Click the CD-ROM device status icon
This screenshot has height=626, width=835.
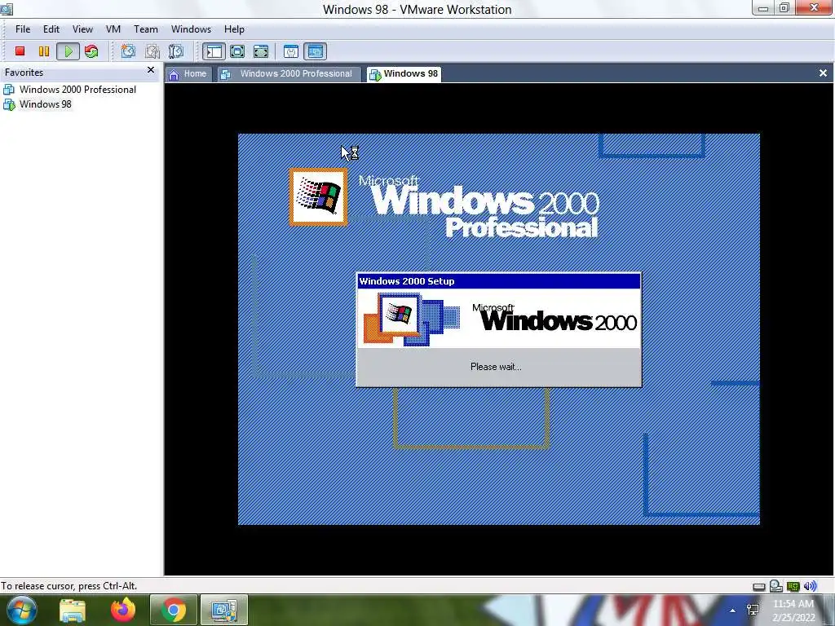[x=776, y=586]
